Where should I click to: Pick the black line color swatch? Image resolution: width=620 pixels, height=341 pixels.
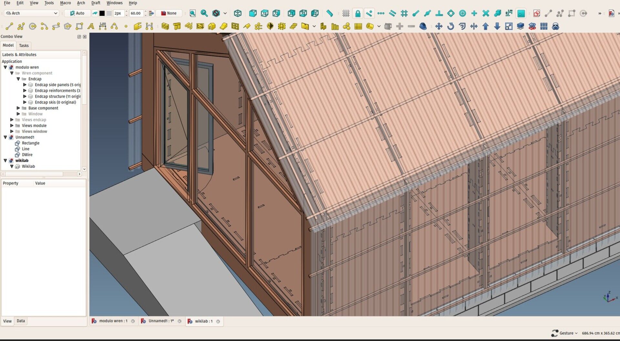coord(102,13)
